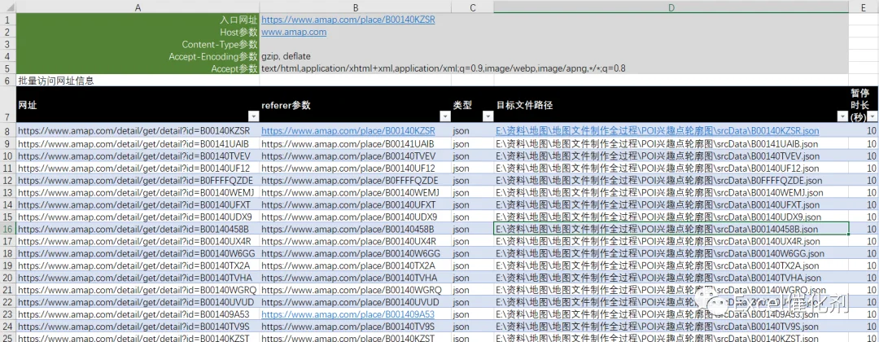Select the referer cell place/B00140UVUD

pos(356,302)
